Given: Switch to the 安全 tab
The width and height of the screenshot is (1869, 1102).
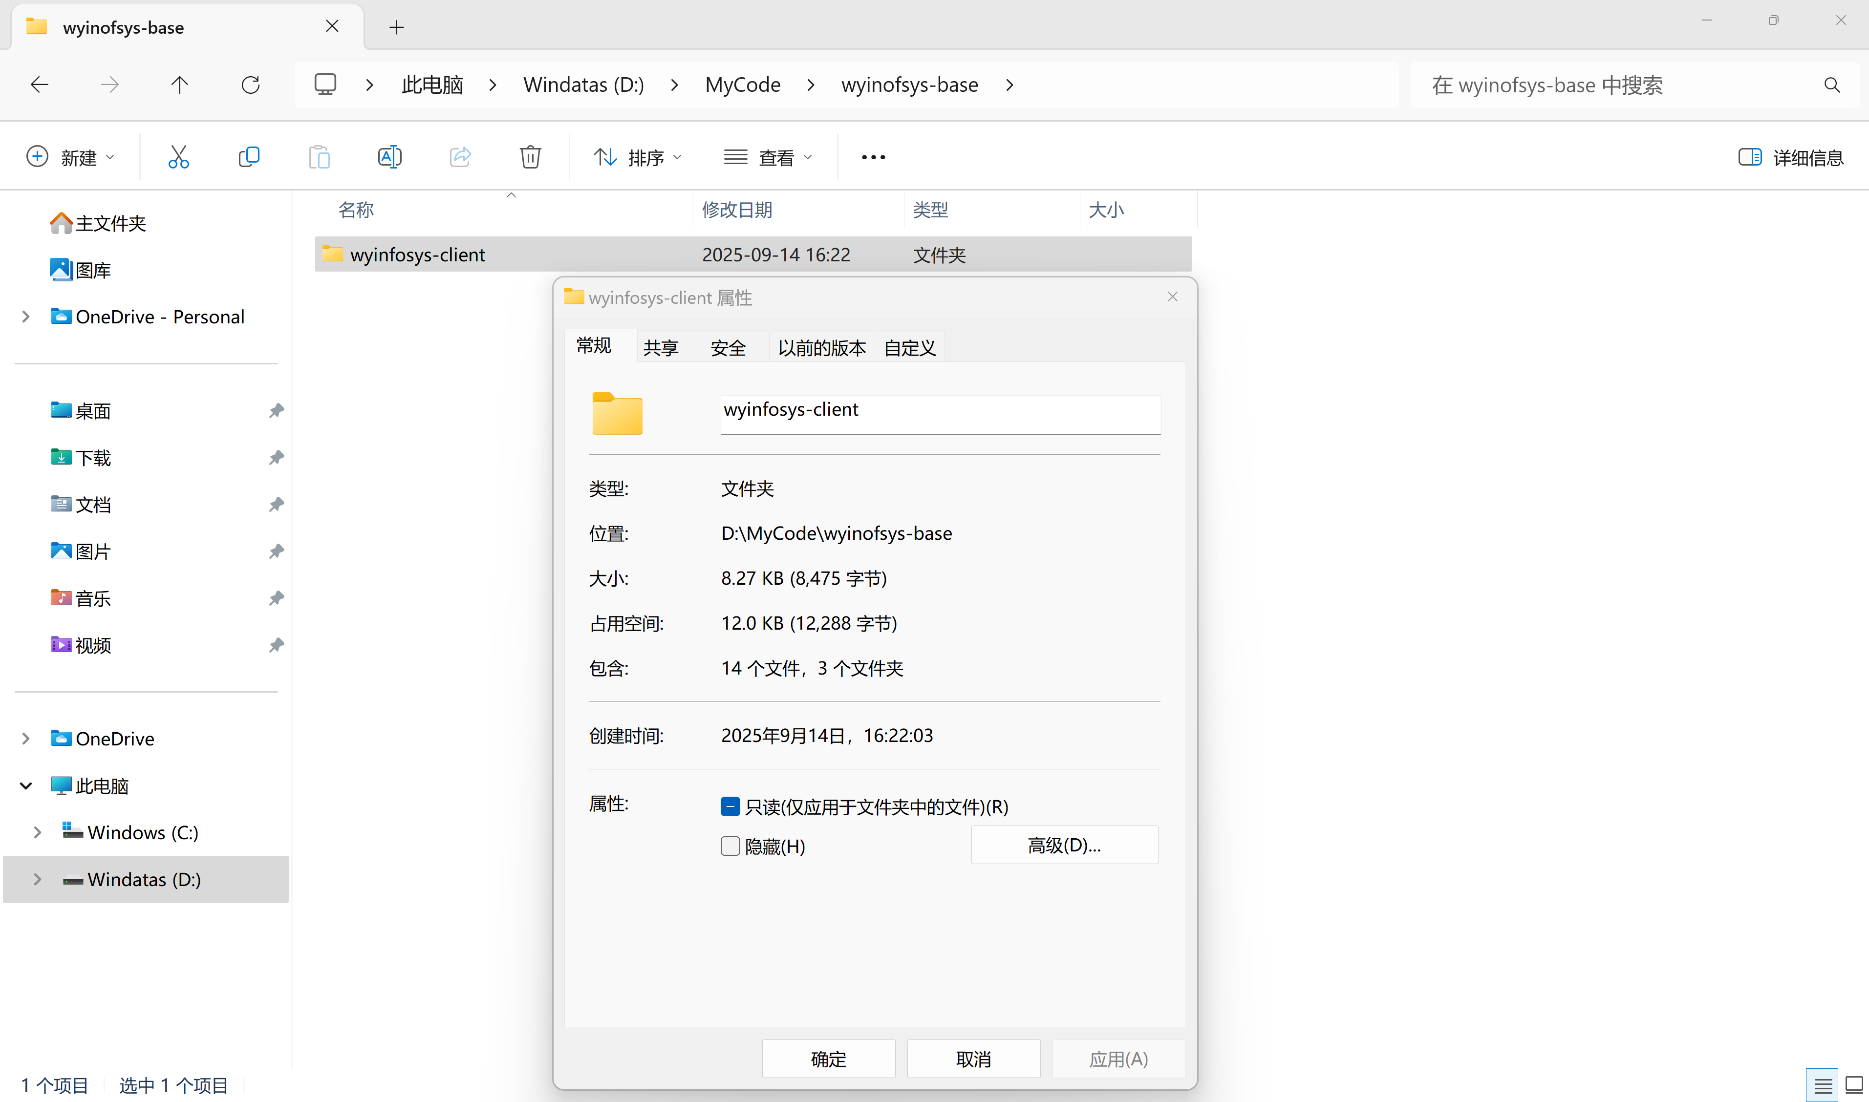Looking at the screenshot, I should (728, 347).
